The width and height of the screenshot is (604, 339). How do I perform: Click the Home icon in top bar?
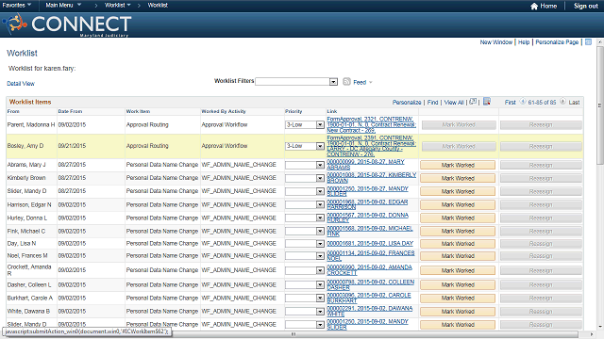(x=534, y=6)
